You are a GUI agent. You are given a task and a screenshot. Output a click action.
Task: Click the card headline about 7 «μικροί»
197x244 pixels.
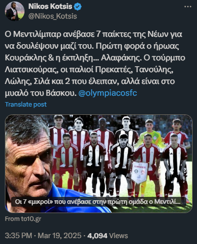pyautogui.click(x=98, y=202)
